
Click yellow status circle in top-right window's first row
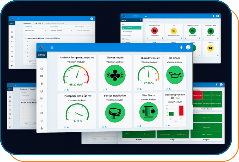(174, 31)
